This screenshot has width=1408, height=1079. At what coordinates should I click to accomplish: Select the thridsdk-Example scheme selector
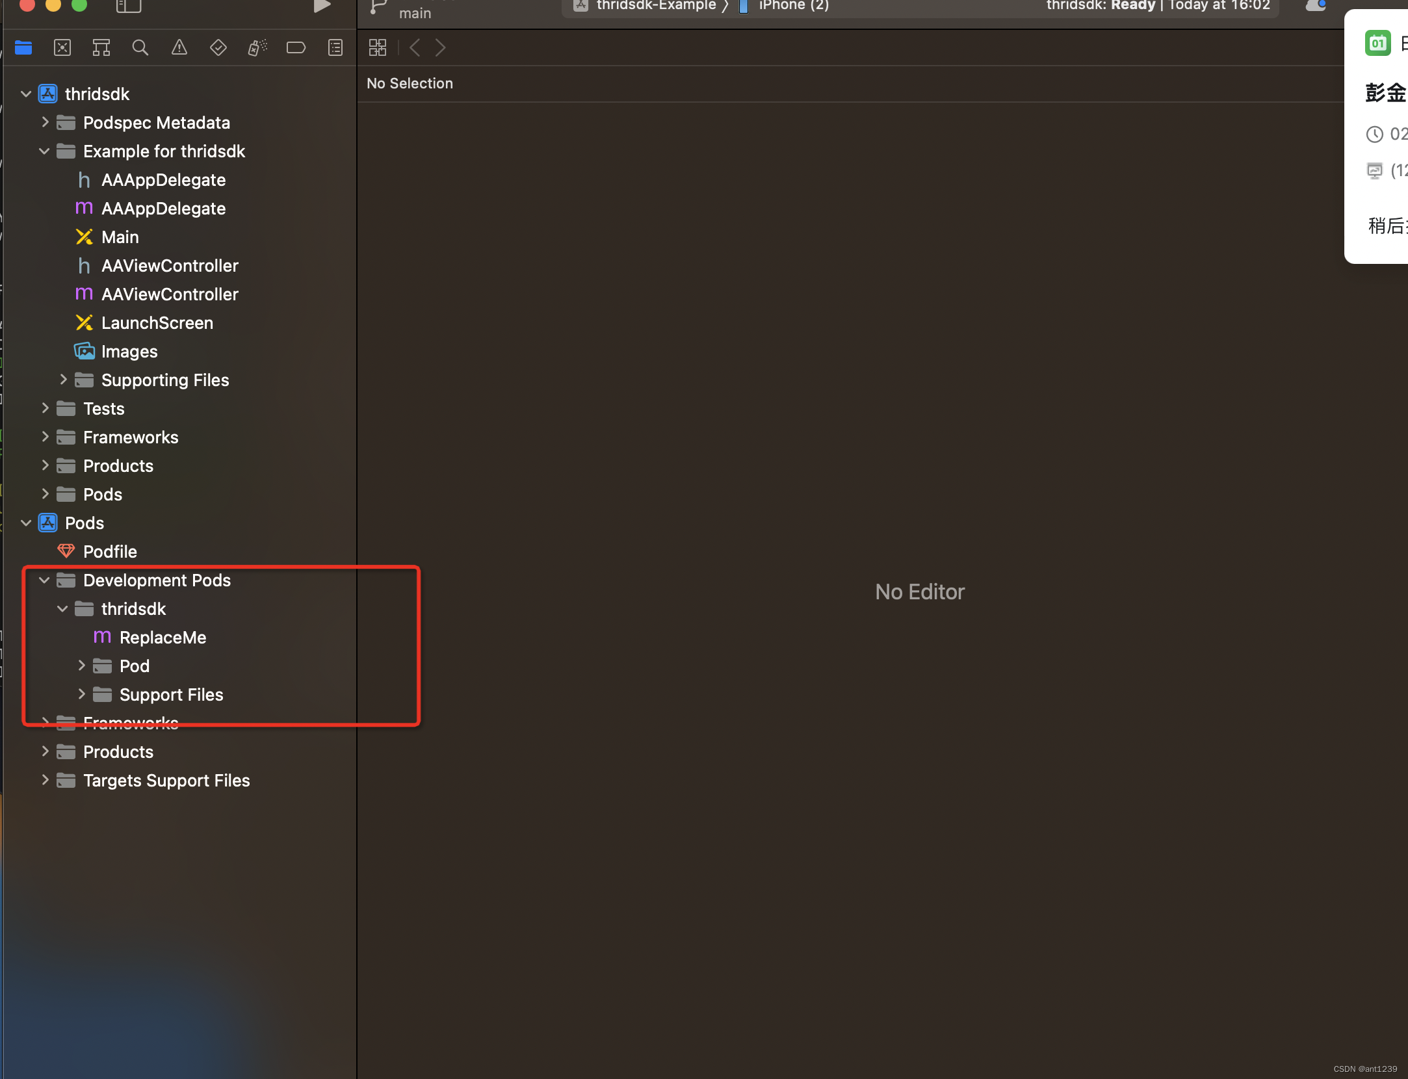pyautogui.click(x=655, y=6)
